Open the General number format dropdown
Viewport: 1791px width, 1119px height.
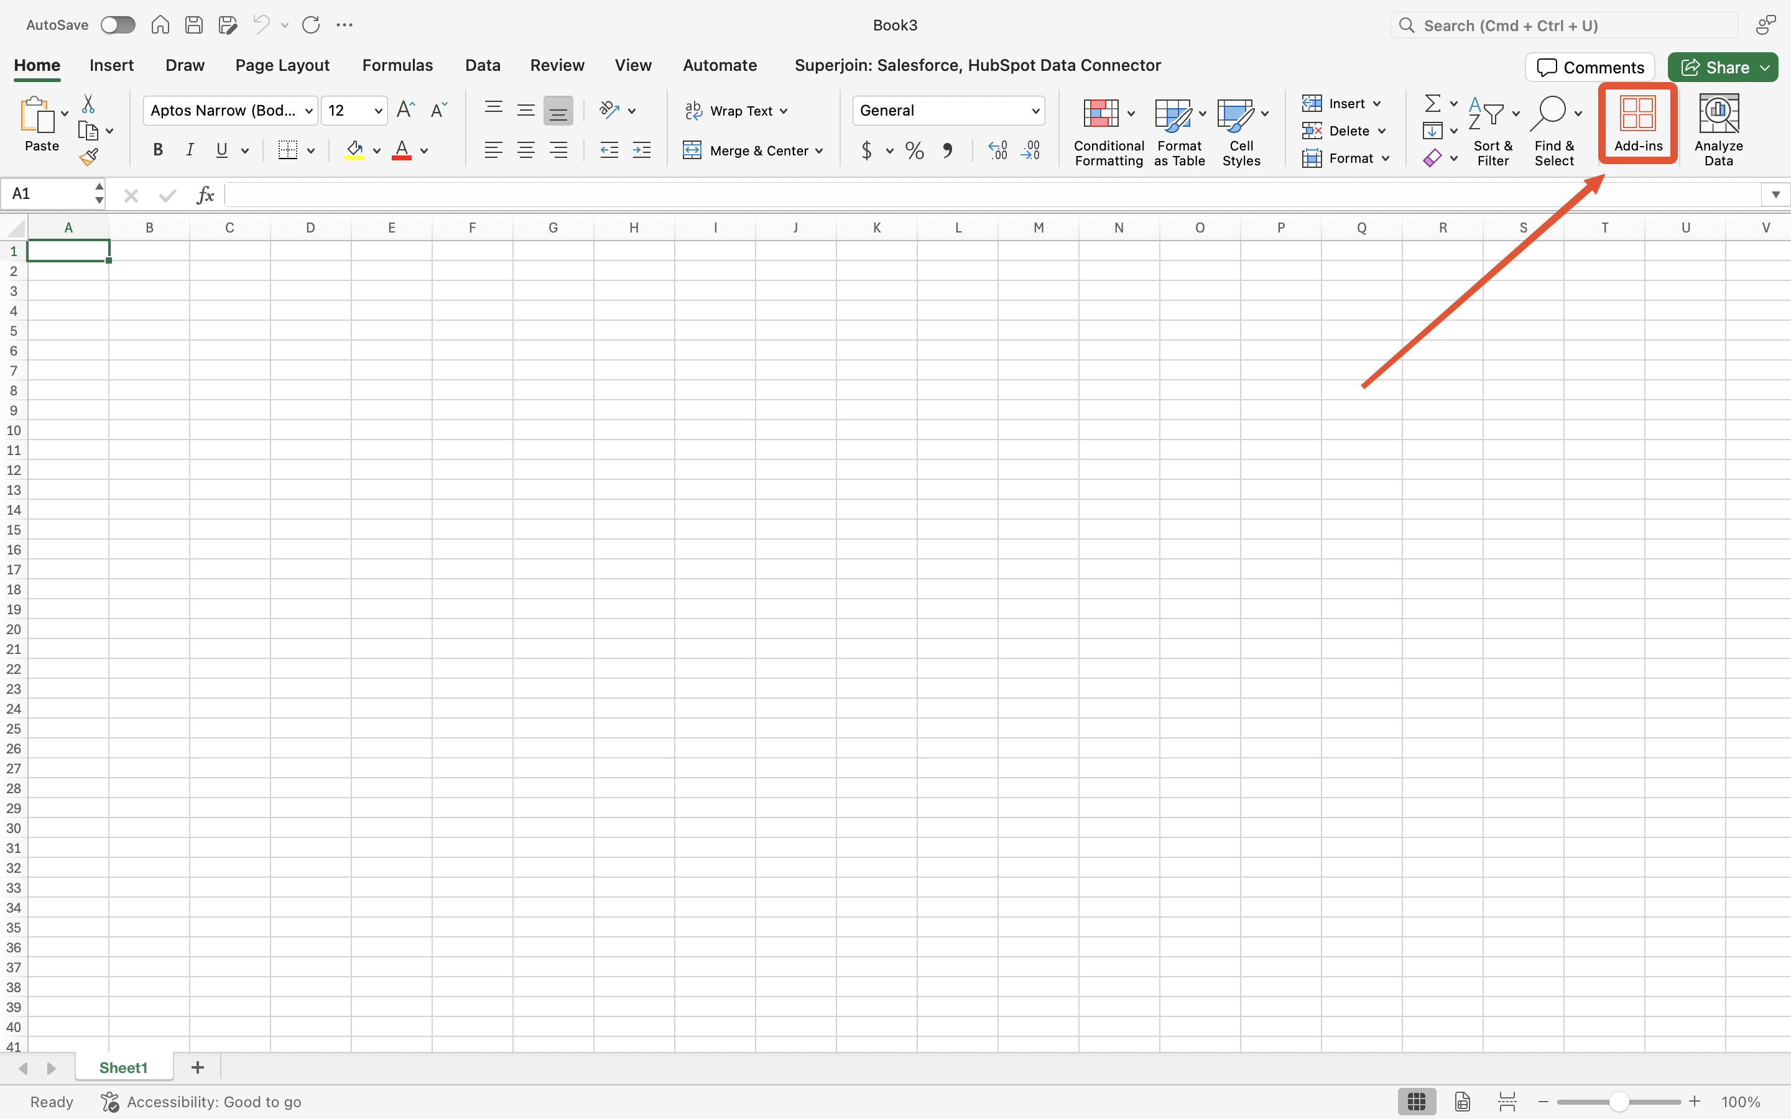(x=1035, y=111)
